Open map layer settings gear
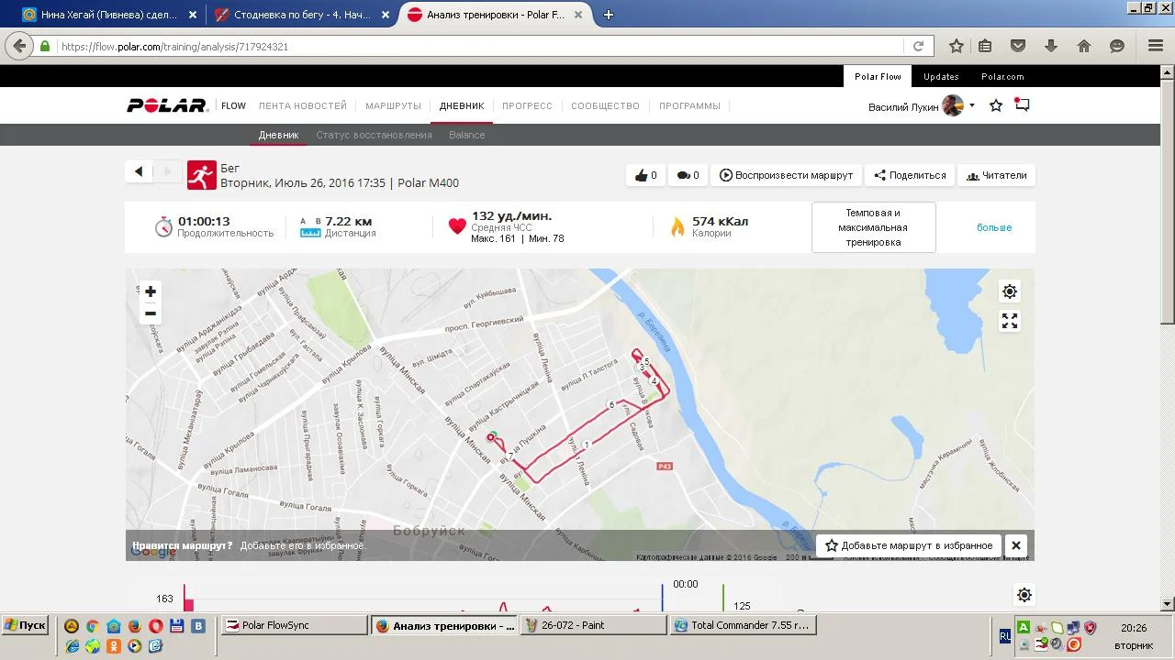1175x660 pixels. click(x=1010, y=291)
